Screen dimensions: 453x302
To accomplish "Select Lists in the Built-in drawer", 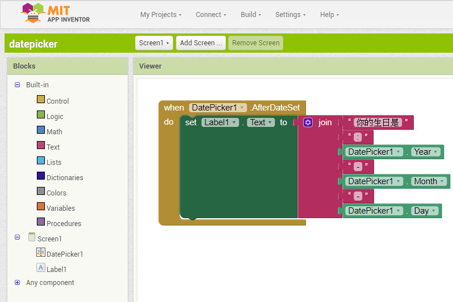I will (x=54, y=163).
